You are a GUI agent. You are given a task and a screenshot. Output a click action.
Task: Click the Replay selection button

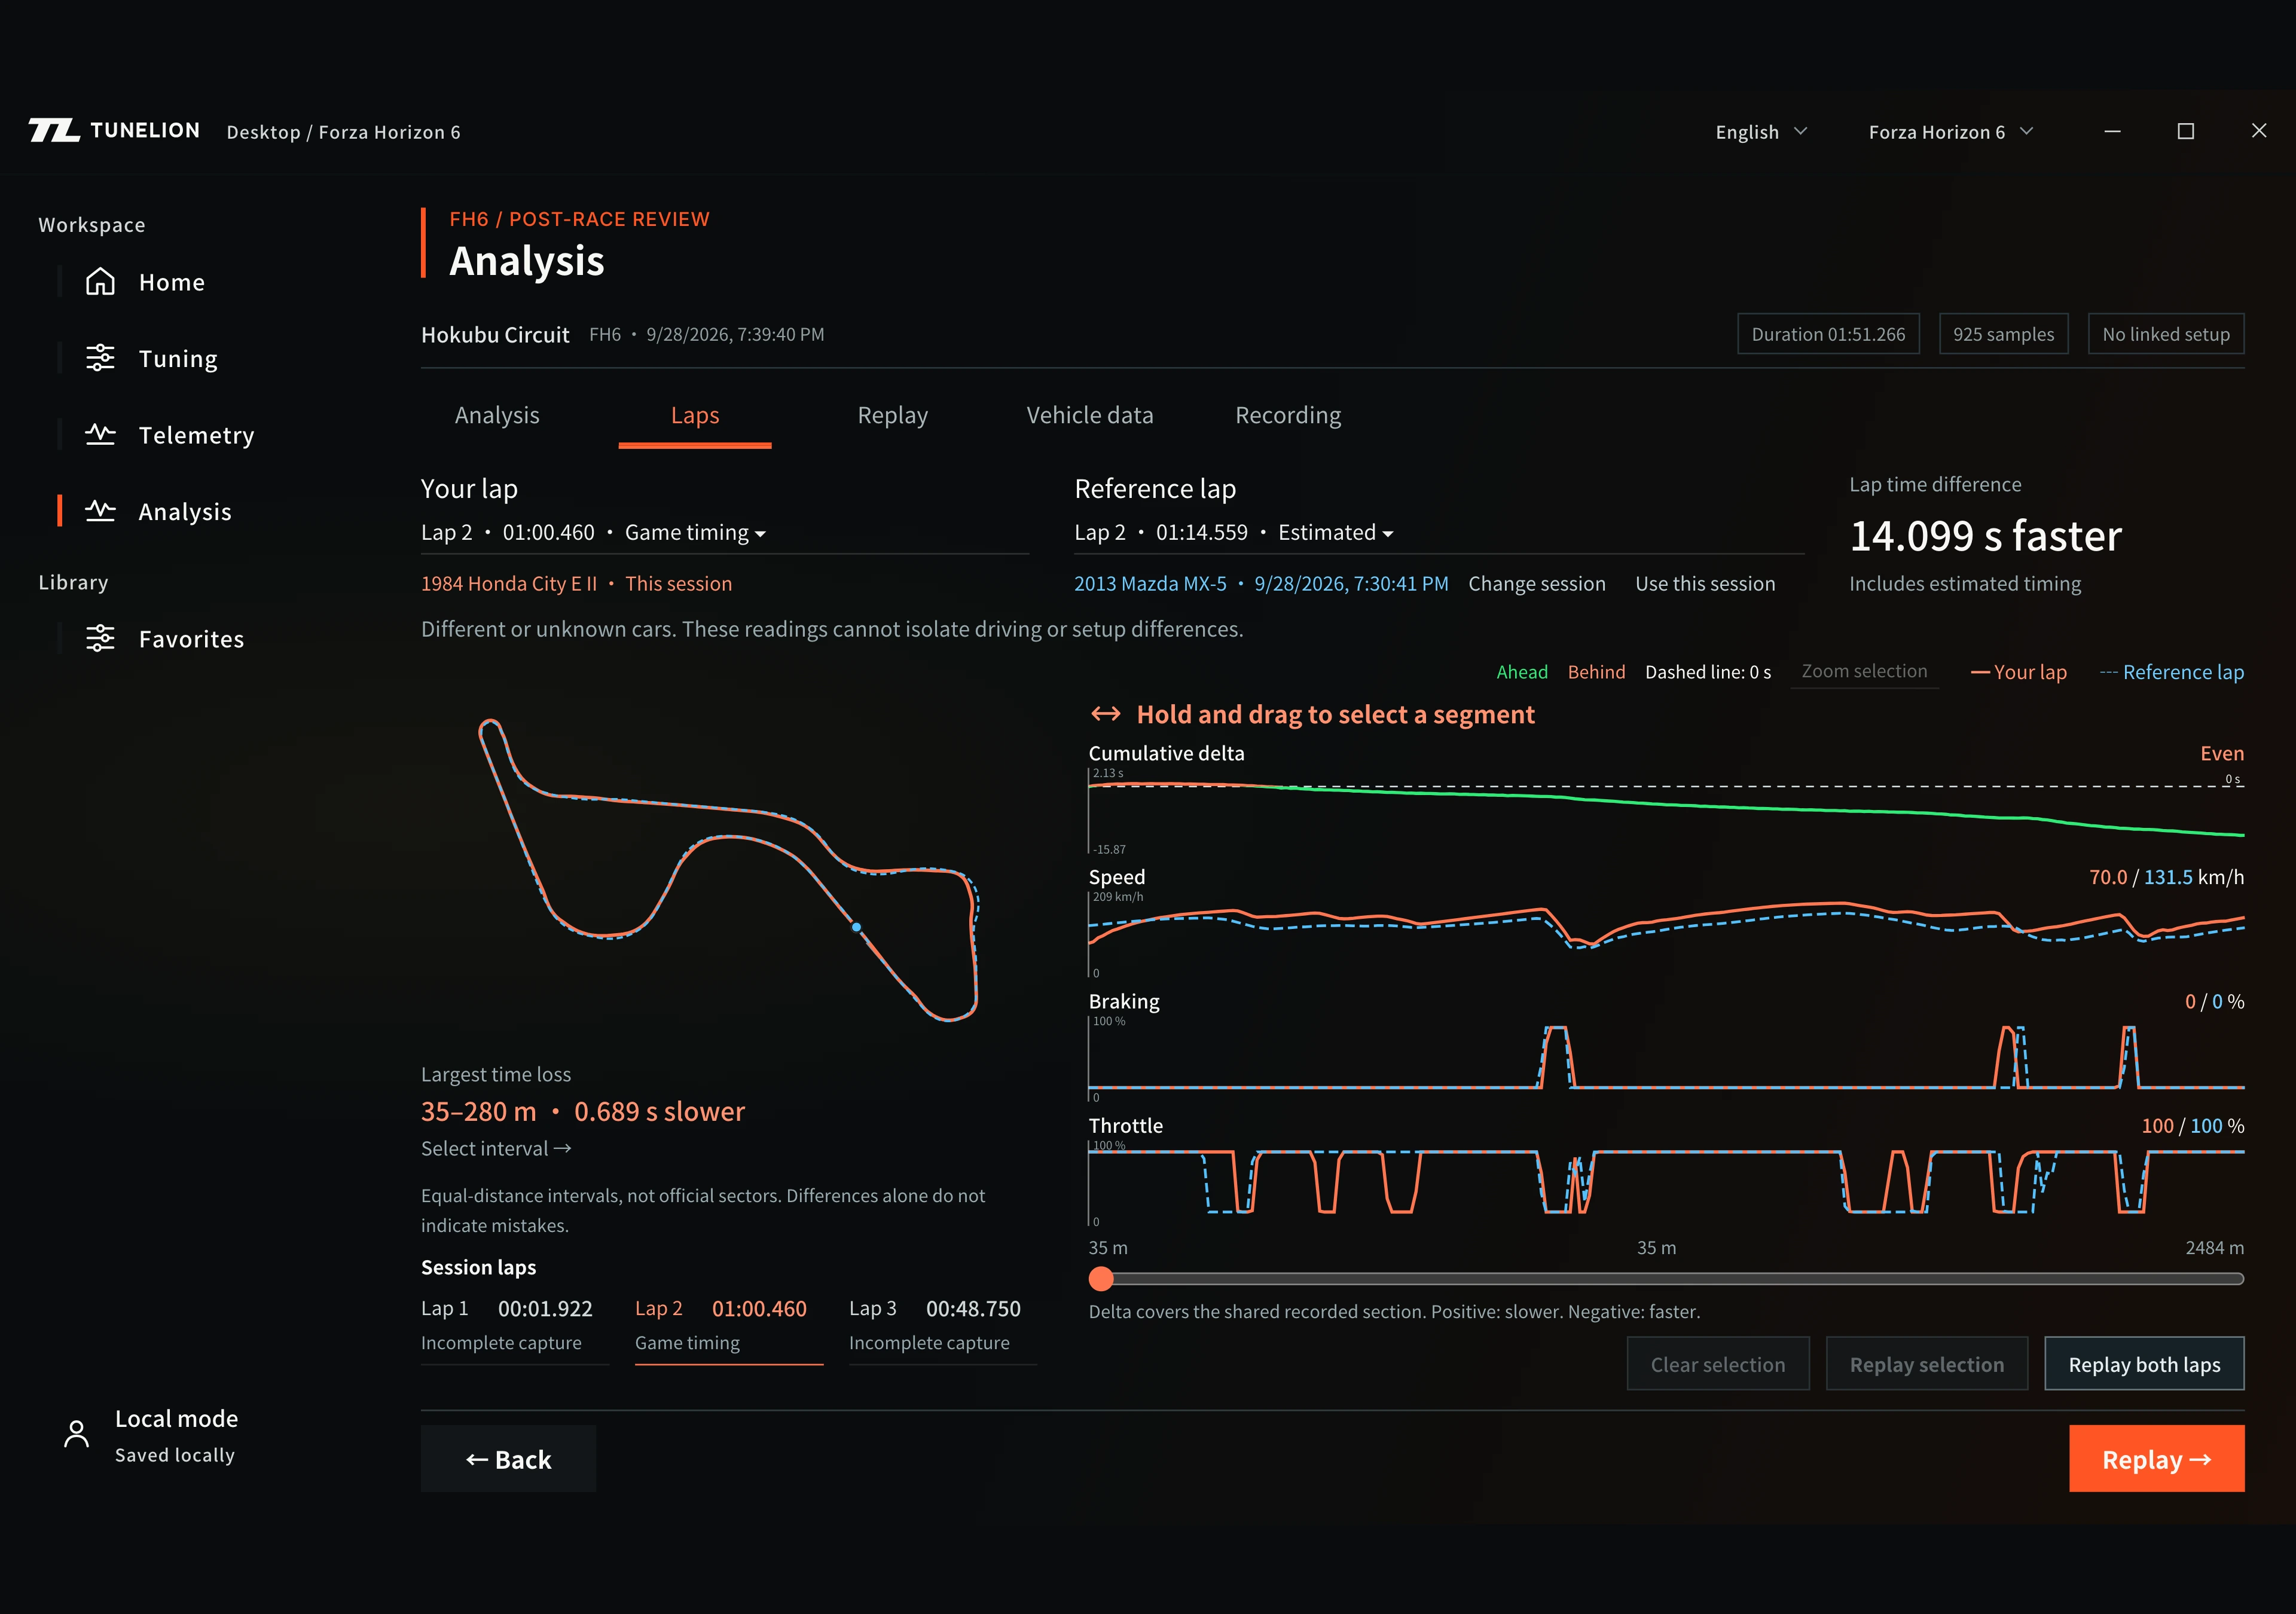(x=1927, y=1364)
